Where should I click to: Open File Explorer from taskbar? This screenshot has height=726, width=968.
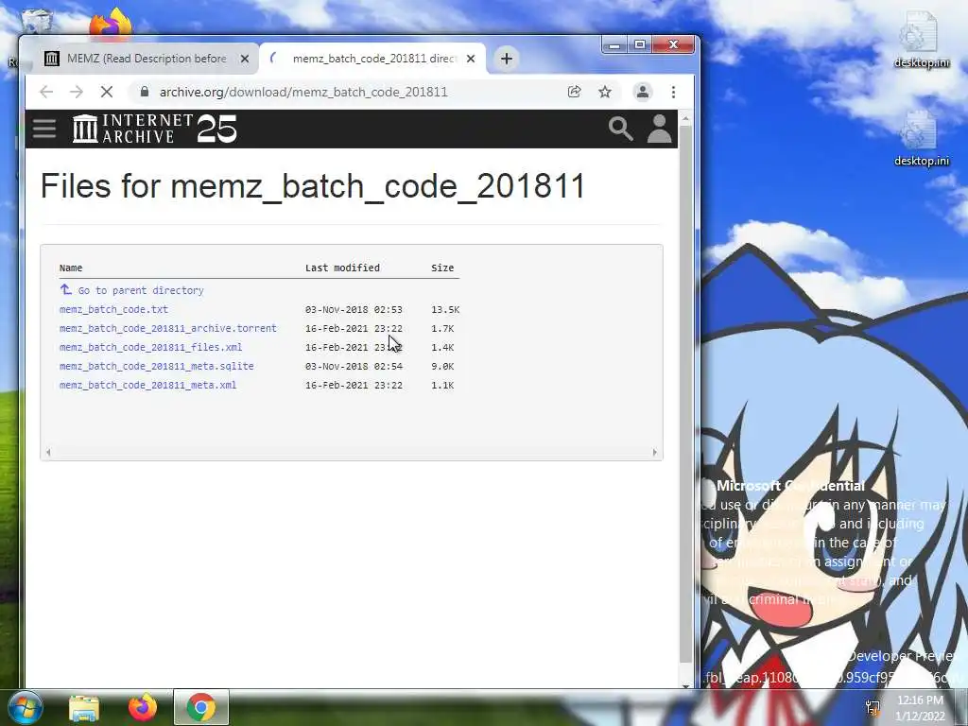coord(84,707)
